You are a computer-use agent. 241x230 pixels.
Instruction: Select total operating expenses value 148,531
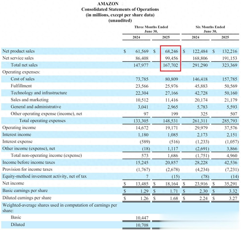(x=170, y=121)
